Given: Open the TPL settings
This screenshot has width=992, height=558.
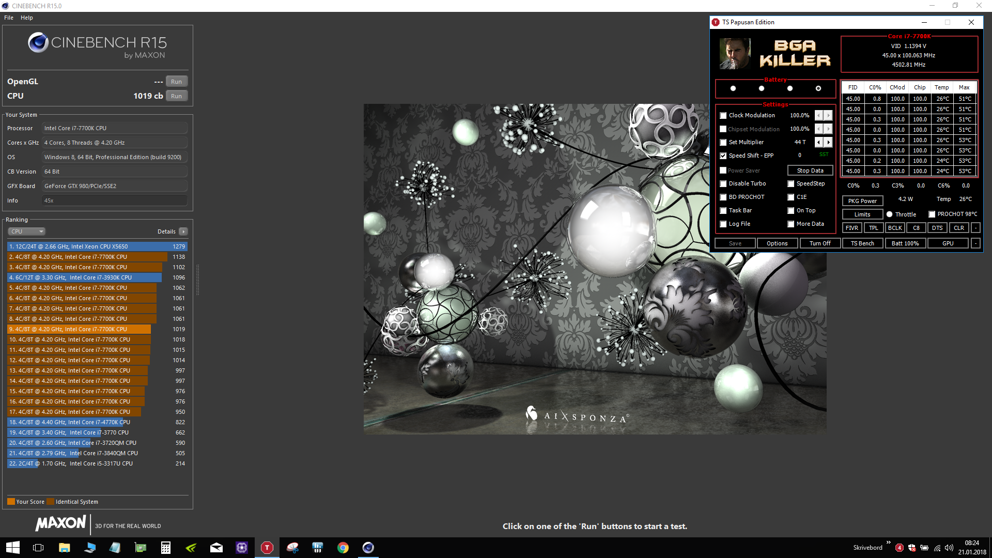Looking at the screenshot, I should [874, 228].
